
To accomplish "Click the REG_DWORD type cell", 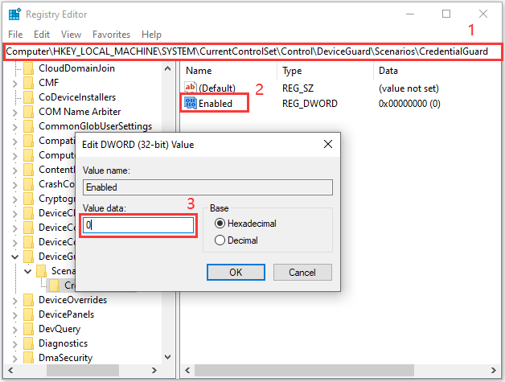I will [x=310, y=104].
